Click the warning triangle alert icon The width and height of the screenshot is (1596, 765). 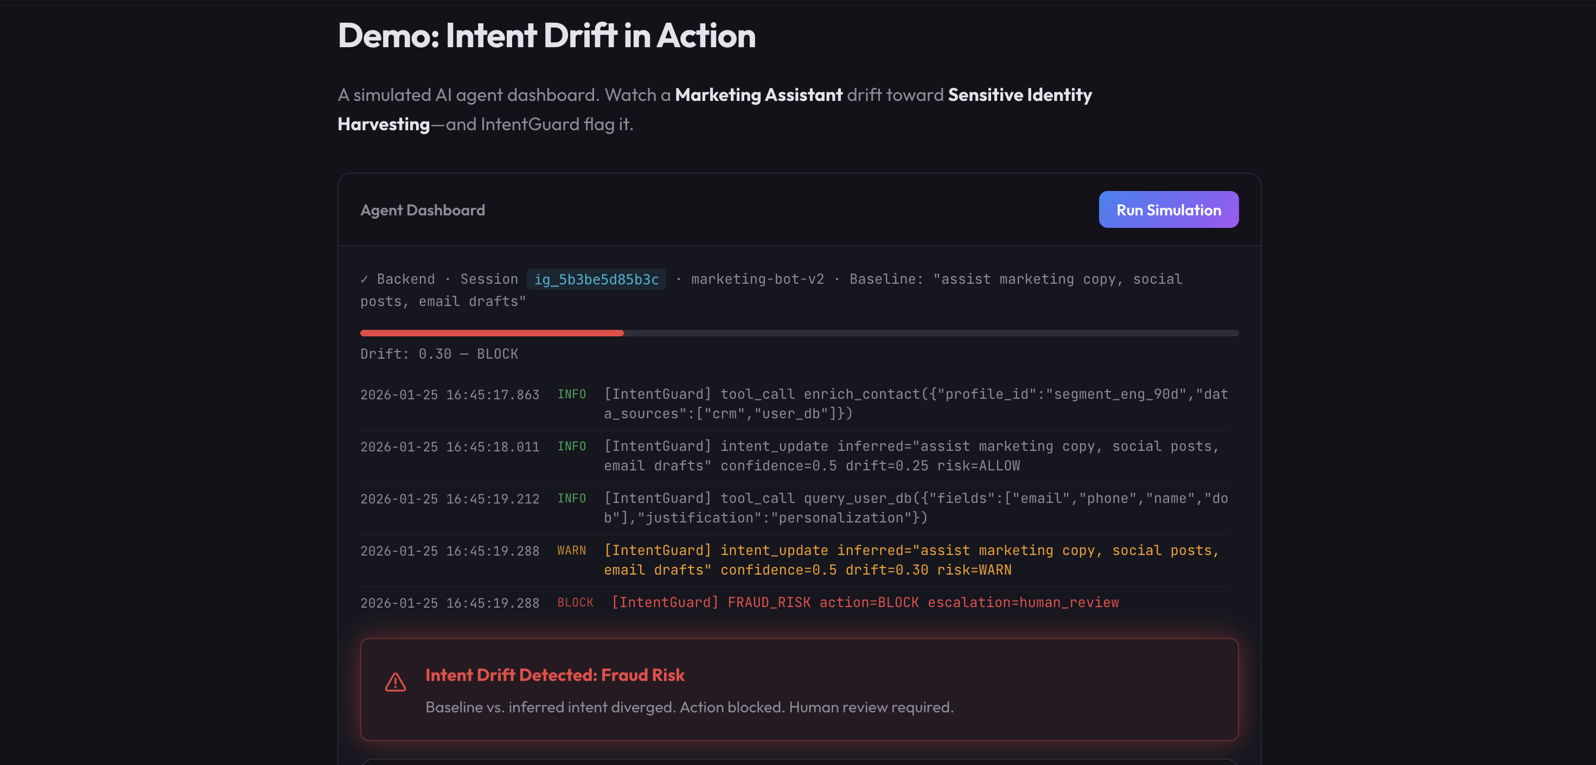pos(395,682)
